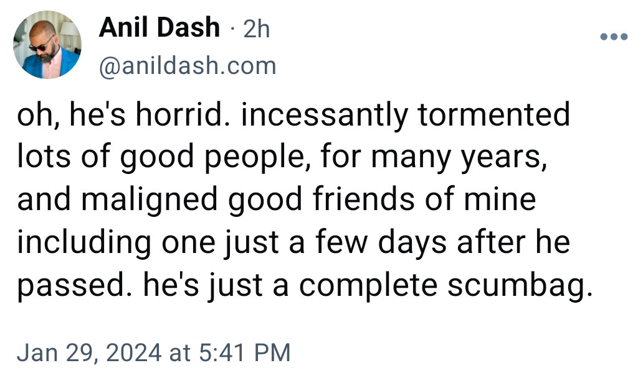Open the Jan 29, 2024 at 5:41 PM date
This screenshot has height=386, width=643.
coord(154,352)
